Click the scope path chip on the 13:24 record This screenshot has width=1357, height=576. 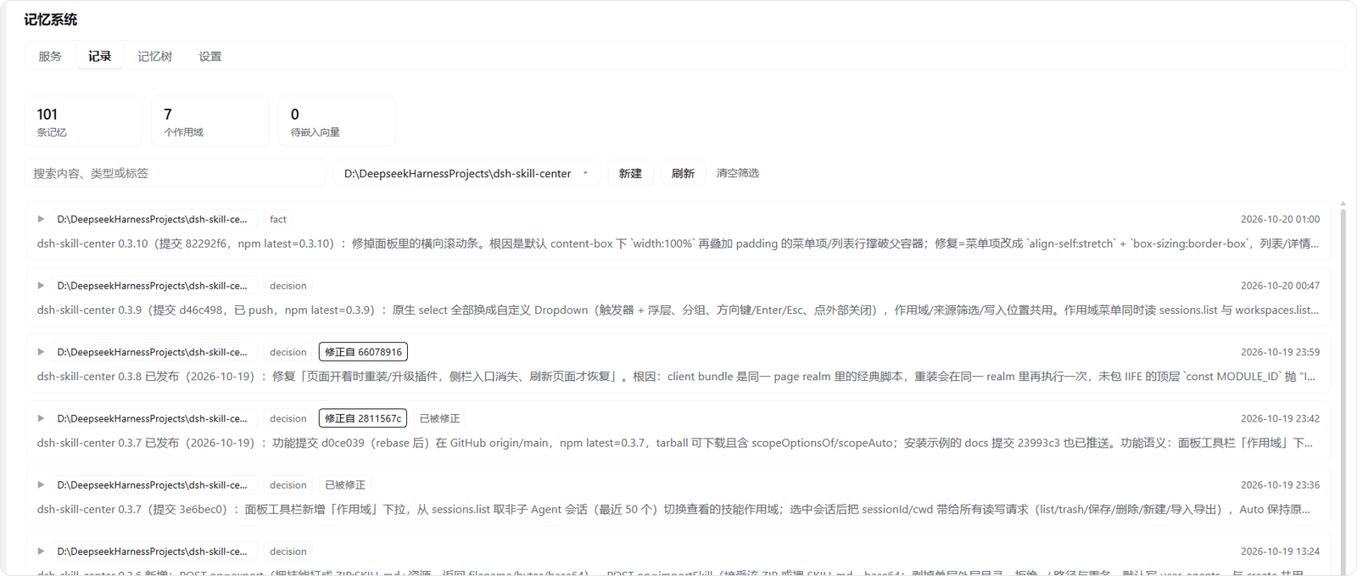(154, 551)
